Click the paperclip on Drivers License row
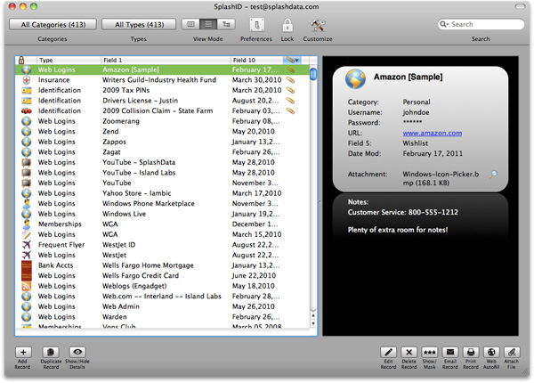Viewport: 534px width, 383px height. pyautogui.click(x=290, y=101)
